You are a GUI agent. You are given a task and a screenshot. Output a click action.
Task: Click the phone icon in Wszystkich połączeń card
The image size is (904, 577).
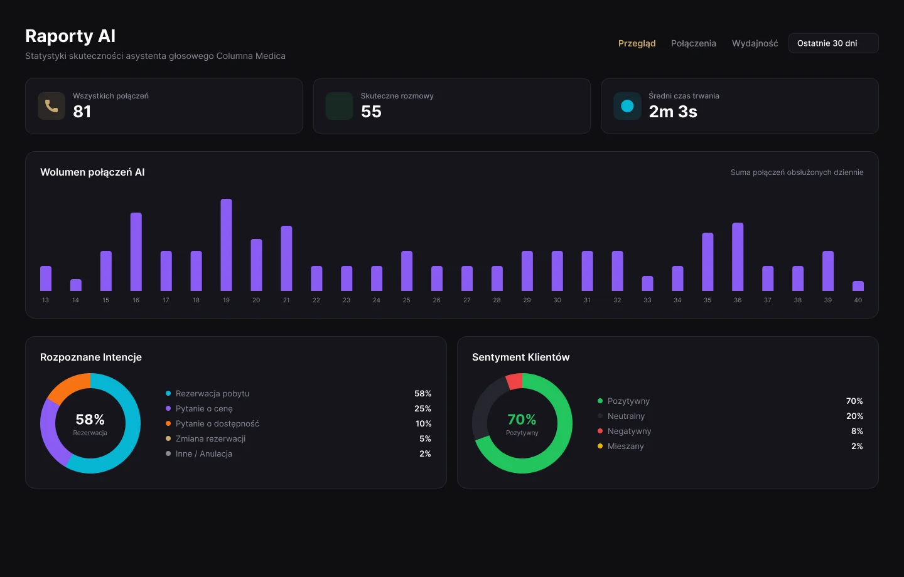click(x=51, y=106)
